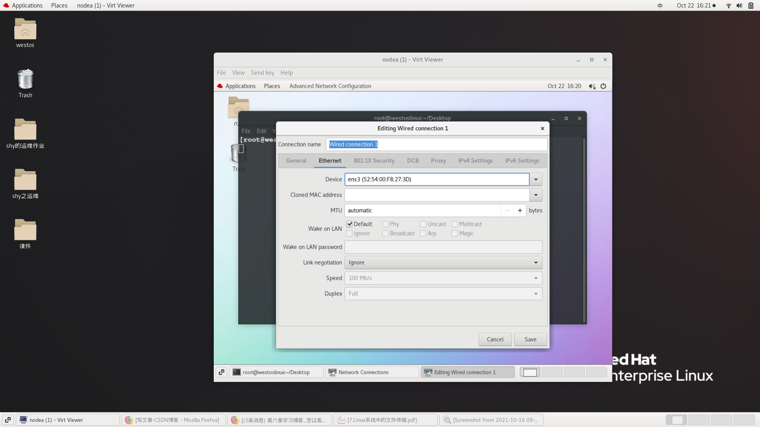Open the Virt Viewer Send key menu
Viewport: 760px width, 427px height.
262,73
